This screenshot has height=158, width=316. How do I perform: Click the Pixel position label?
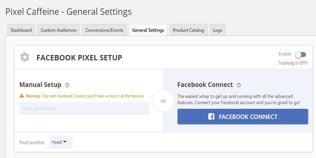(32, 142)
